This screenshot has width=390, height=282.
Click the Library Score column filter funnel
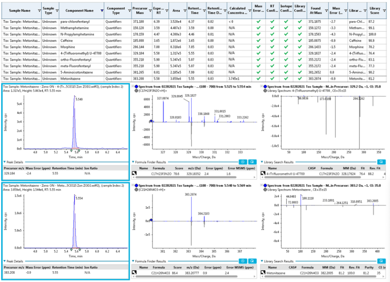click(x=384, y=11)
